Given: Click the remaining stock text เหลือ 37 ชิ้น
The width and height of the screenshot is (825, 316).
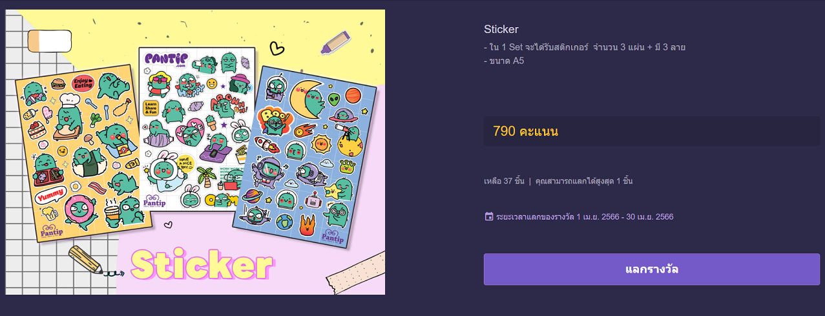Looking at the screenshot, I should [x=504, y=181].
